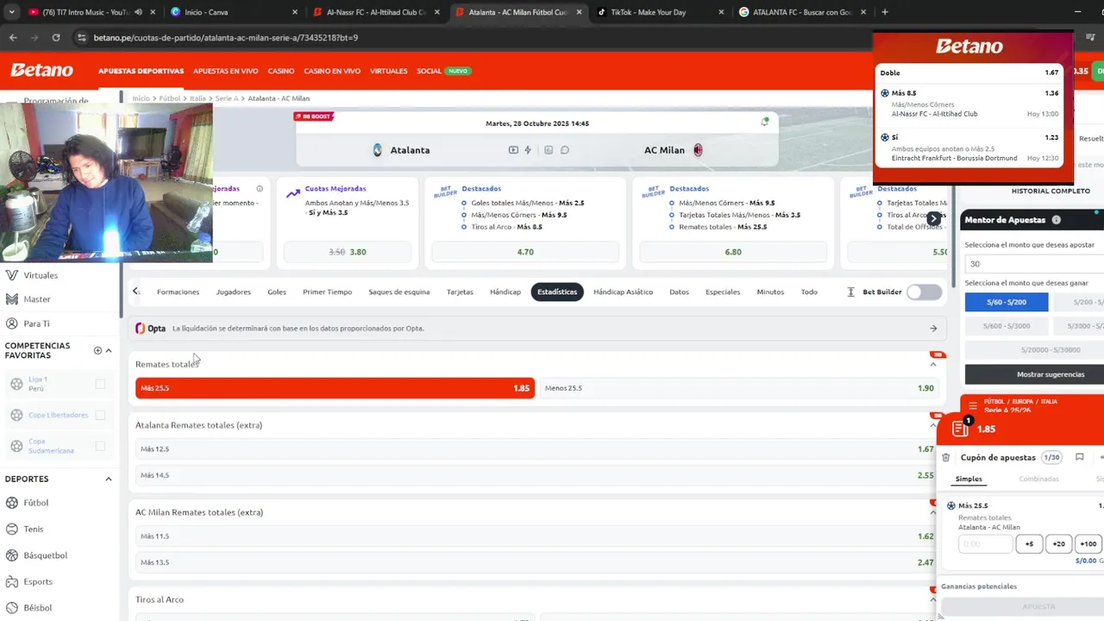Click the match notification bell icon
1104x621 pixels.
pyautogui.click(x=764, y=122)
